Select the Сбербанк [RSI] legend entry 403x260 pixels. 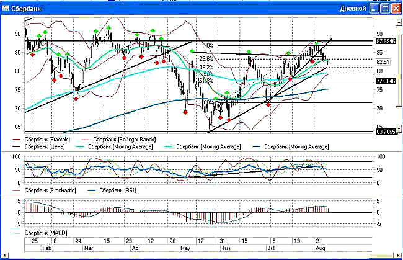112,191
